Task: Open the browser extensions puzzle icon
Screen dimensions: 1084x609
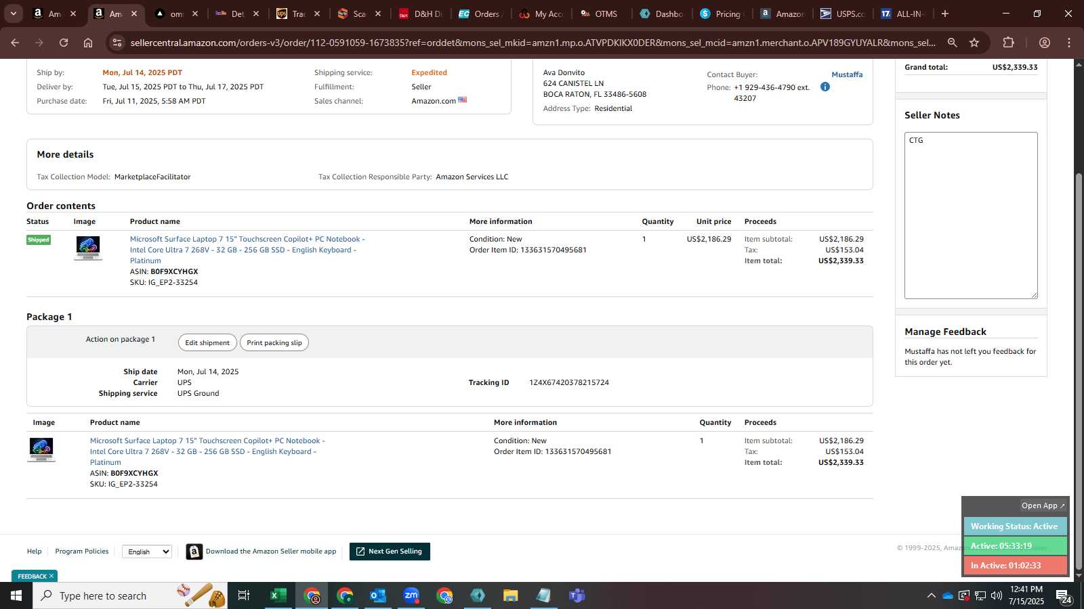Action: tap(1008, 43)
